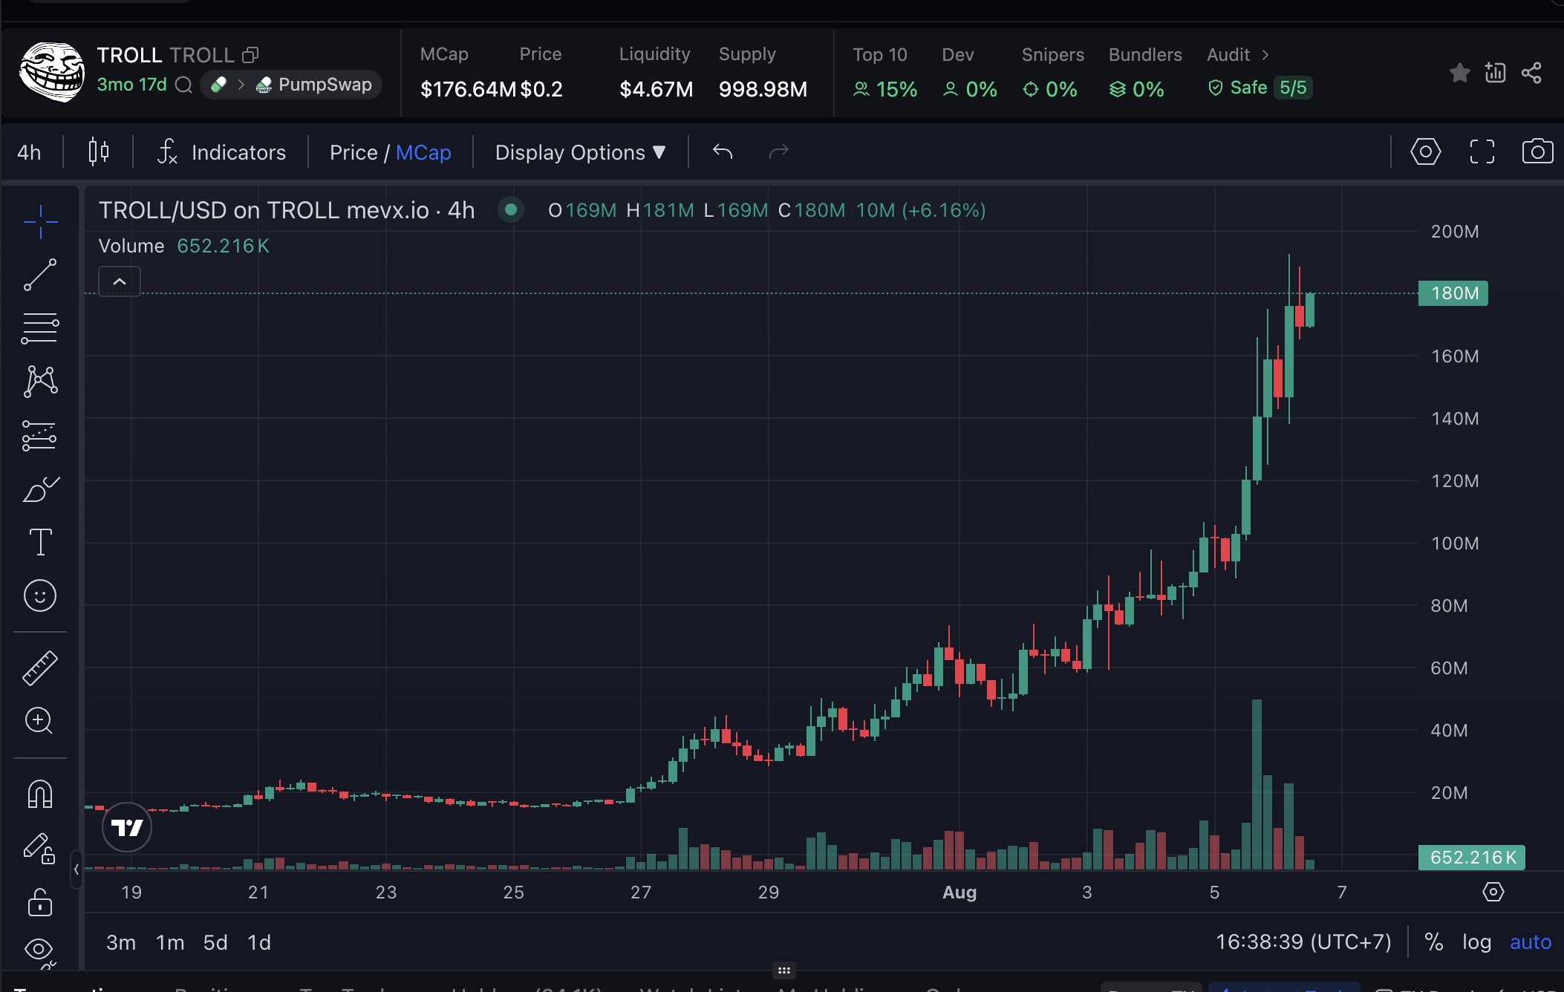Expand the Display Options dropdown
Image resolution: width=1564 pixels, height=992 pixels.
(580, 152)
